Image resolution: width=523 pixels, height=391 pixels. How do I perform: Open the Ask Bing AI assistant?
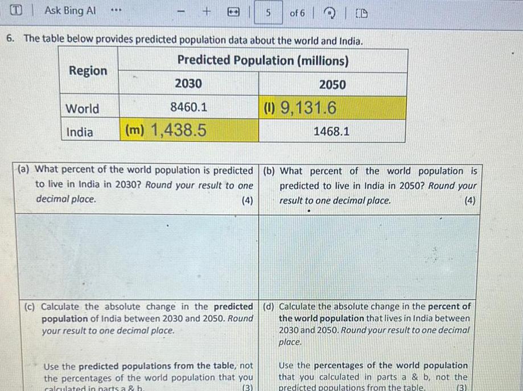(x=70, y=11)
